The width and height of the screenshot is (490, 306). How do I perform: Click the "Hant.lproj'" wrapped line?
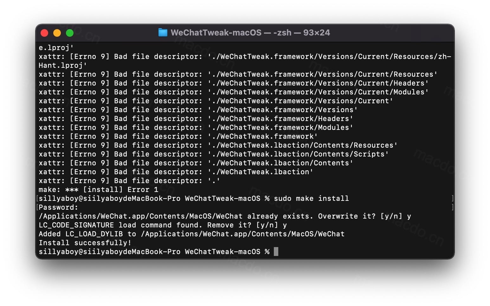pos(63,65)
